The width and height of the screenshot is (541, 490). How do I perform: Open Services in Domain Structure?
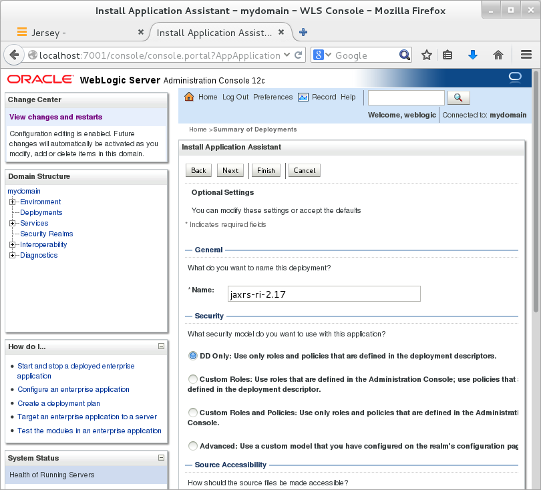34,223
